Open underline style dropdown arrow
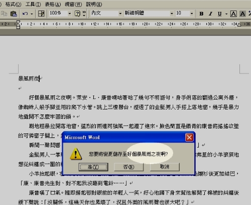The height and width of the screenshot is (205, 251). click(x=226, y=13)
